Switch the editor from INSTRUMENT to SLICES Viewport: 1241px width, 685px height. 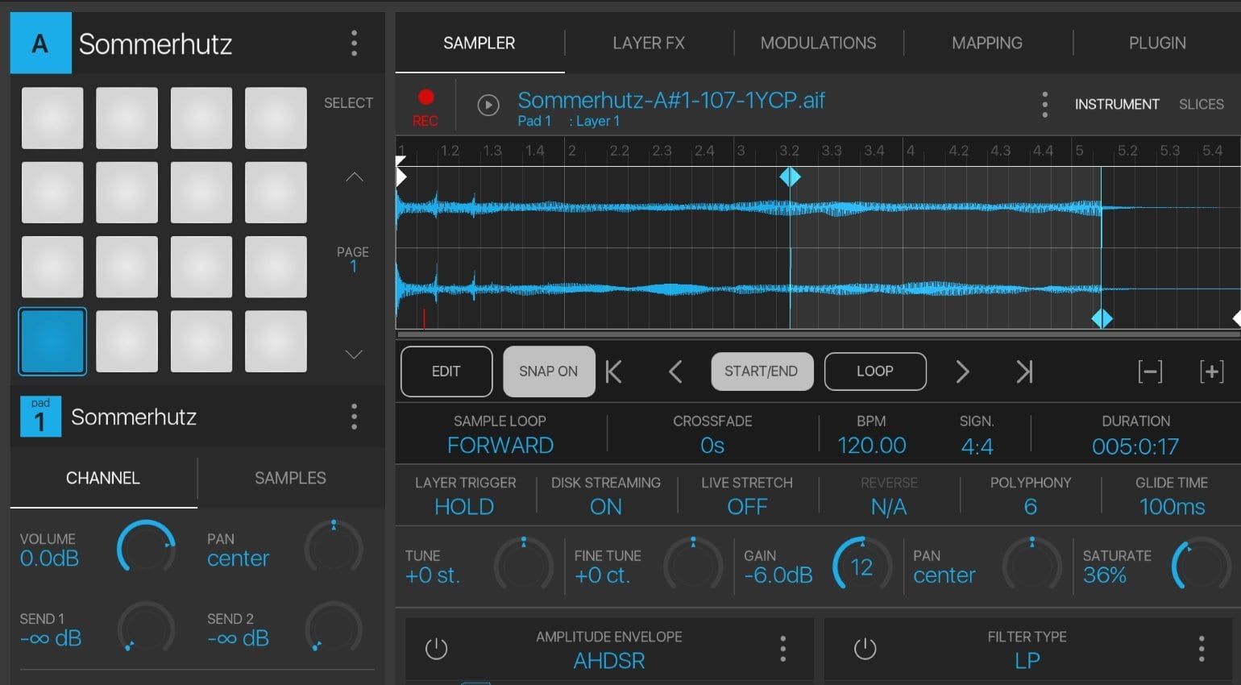[x=1202, y=104]
